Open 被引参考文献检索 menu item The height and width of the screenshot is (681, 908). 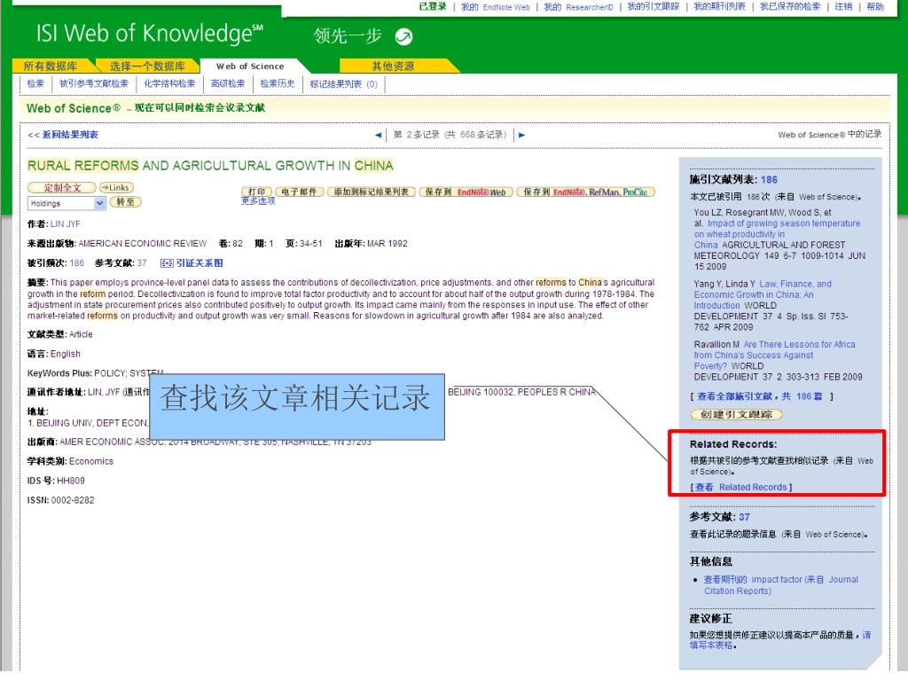click(x=94, y=83)
